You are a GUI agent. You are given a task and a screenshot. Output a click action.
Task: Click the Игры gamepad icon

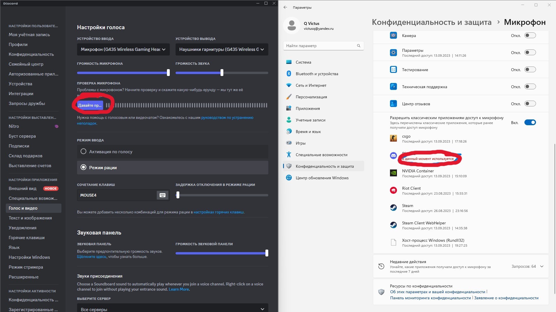coord(289,143)
